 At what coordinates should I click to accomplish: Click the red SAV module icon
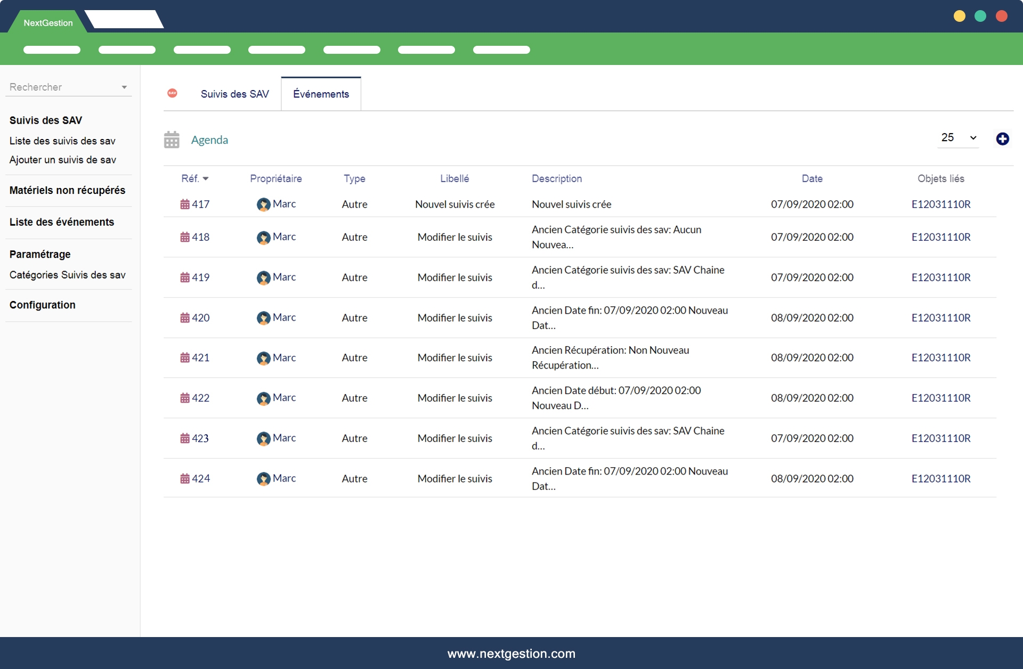[172, 93]
